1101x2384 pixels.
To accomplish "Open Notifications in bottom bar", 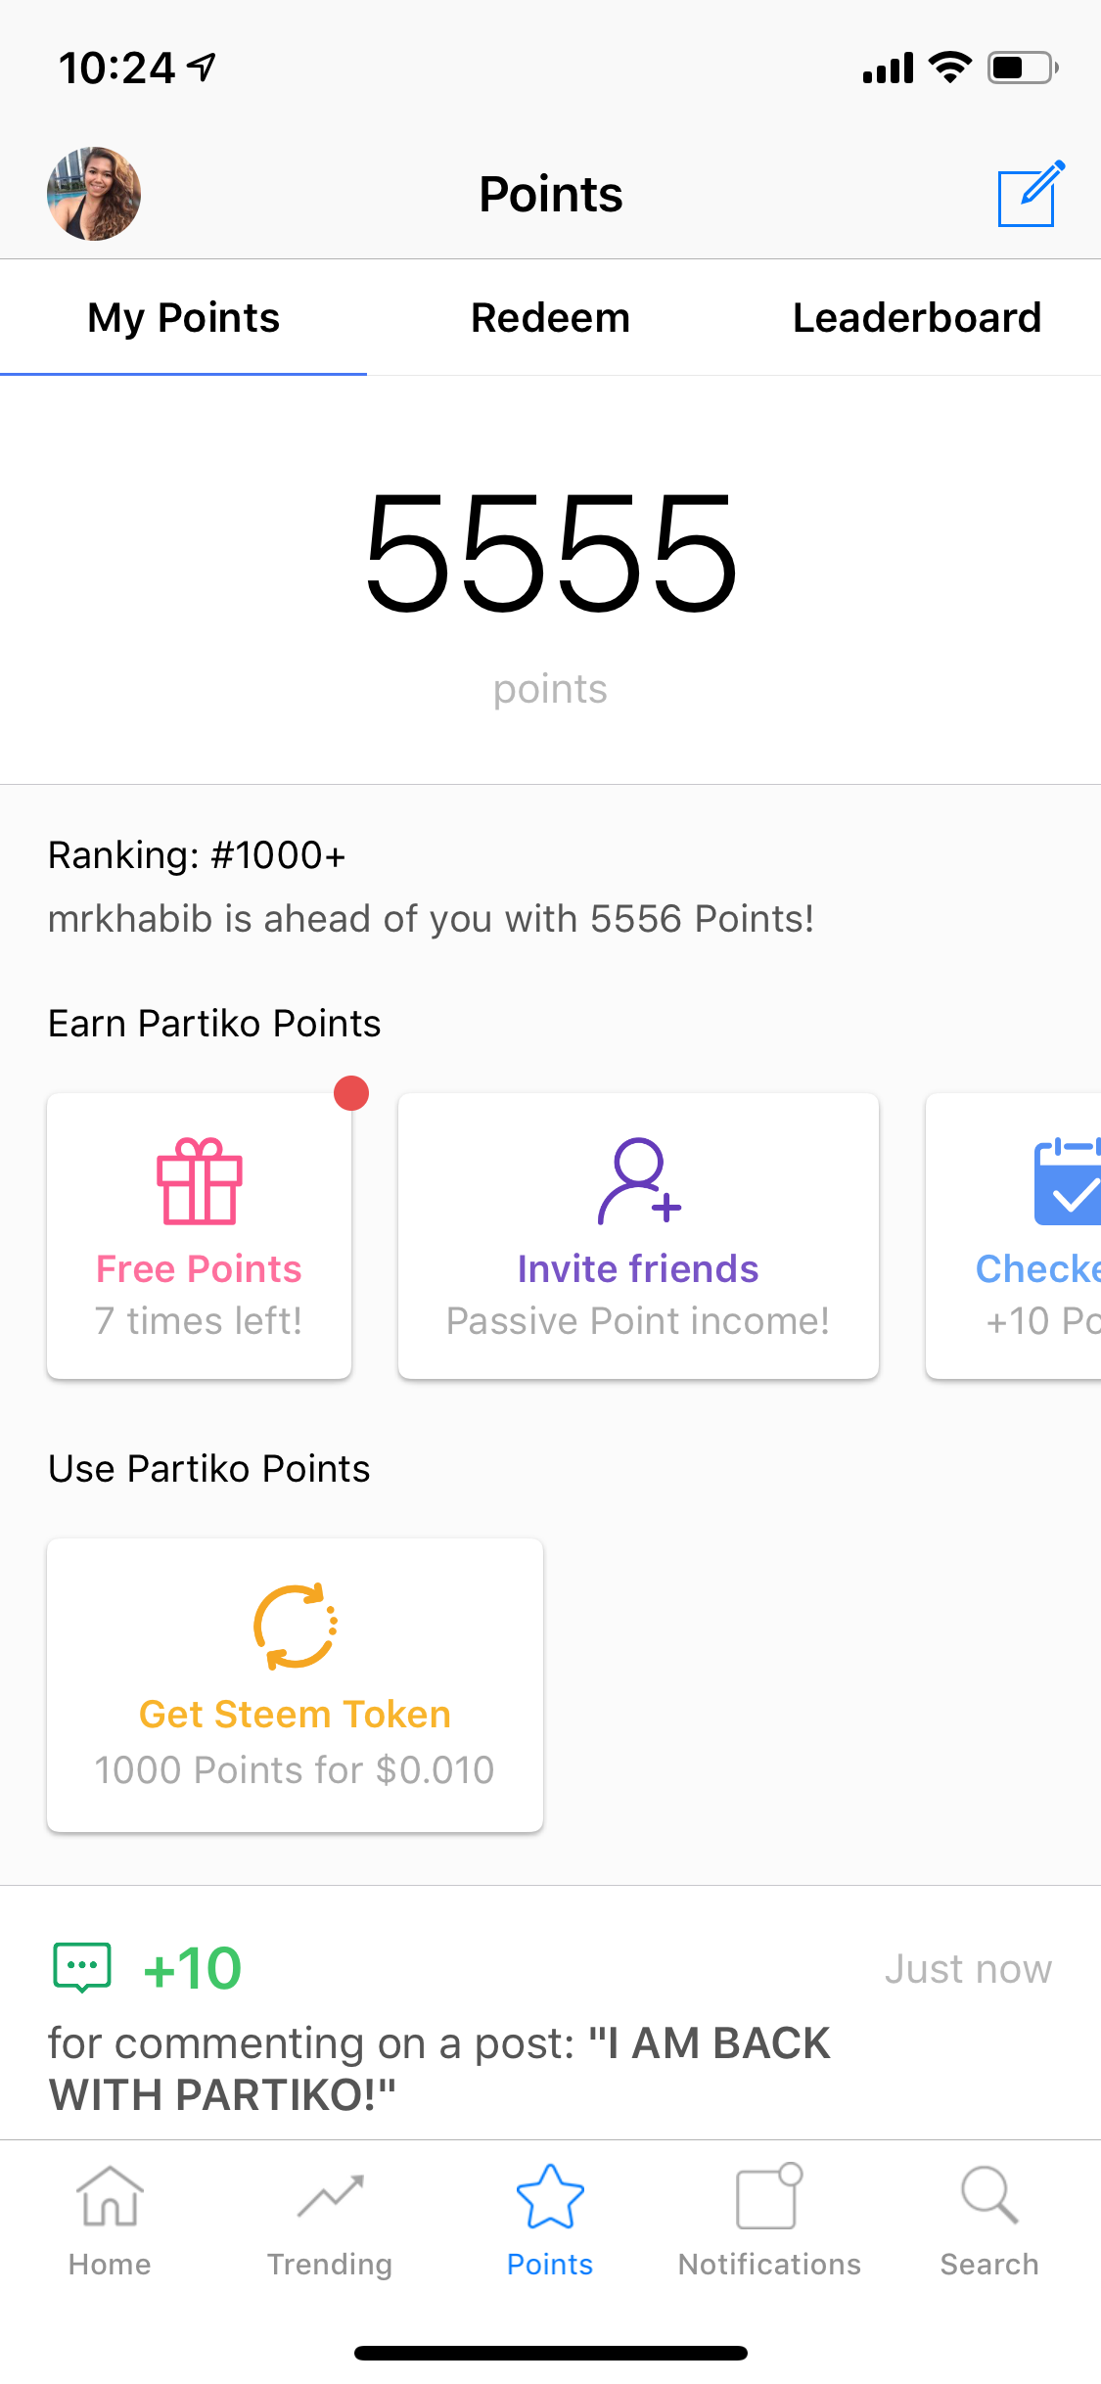I will (x=770, y=2222).
